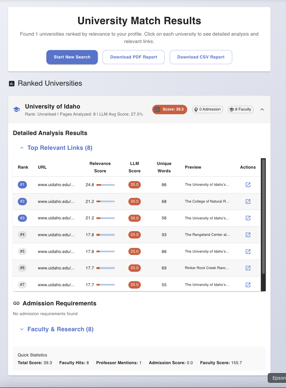The height and width of the screenshot is (388, 286).
Task: Open external link for rank #3 row
Action: point(248,218)
